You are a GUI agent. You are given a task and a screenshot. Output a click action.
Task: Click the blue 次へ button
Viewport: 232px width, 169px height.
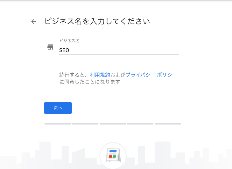pos(58,108)
